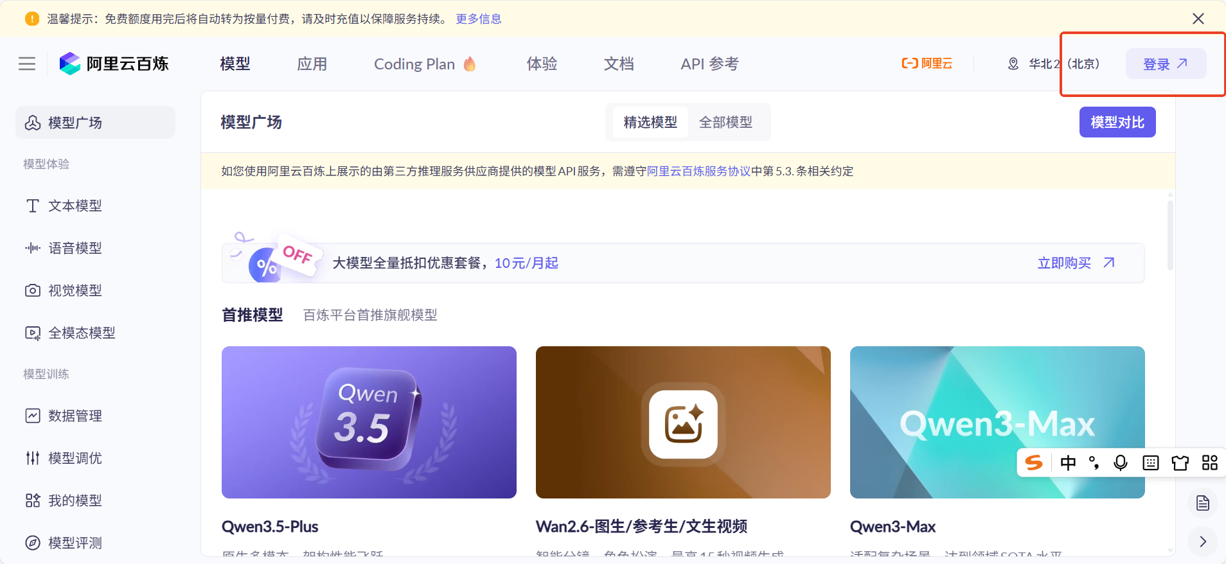Open the hamburger navigation menu icon
The width and height of the screenshot is (1226, 564).
(x=27, y=64)
